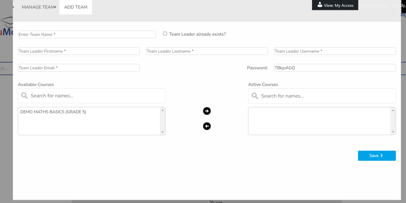Screen dimensions: 406x203
Task: Select the Add Team tab
Action: 76,7
